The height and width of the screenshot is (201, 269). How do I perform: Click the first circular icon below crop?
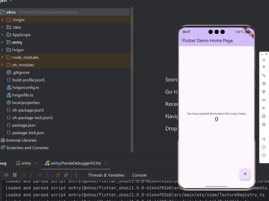[264, 83]
